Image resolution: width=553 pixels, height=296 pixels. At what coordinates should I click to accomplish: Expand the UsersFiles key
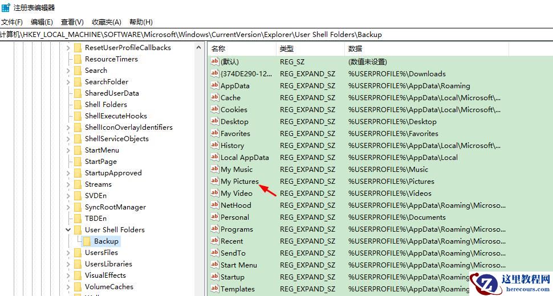coord(68,253)
